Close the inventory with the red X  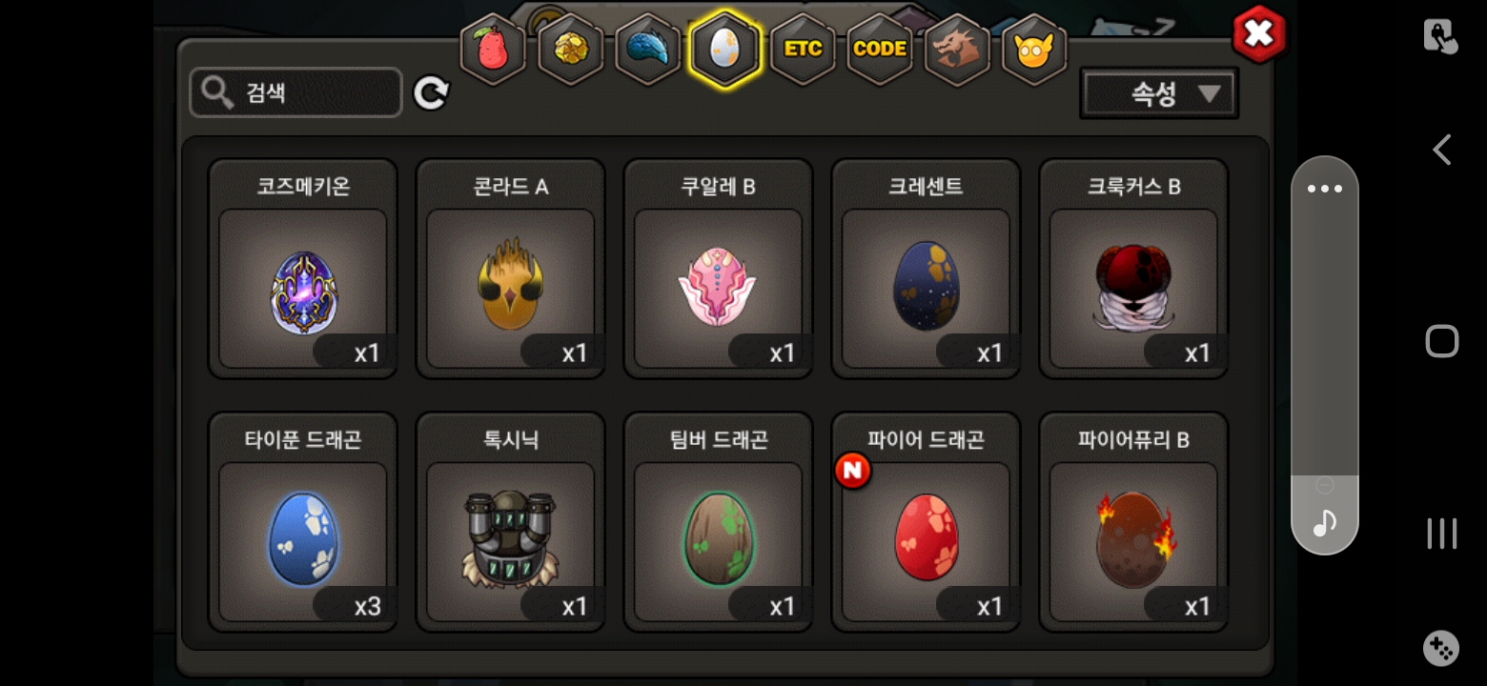(1259, 34)
